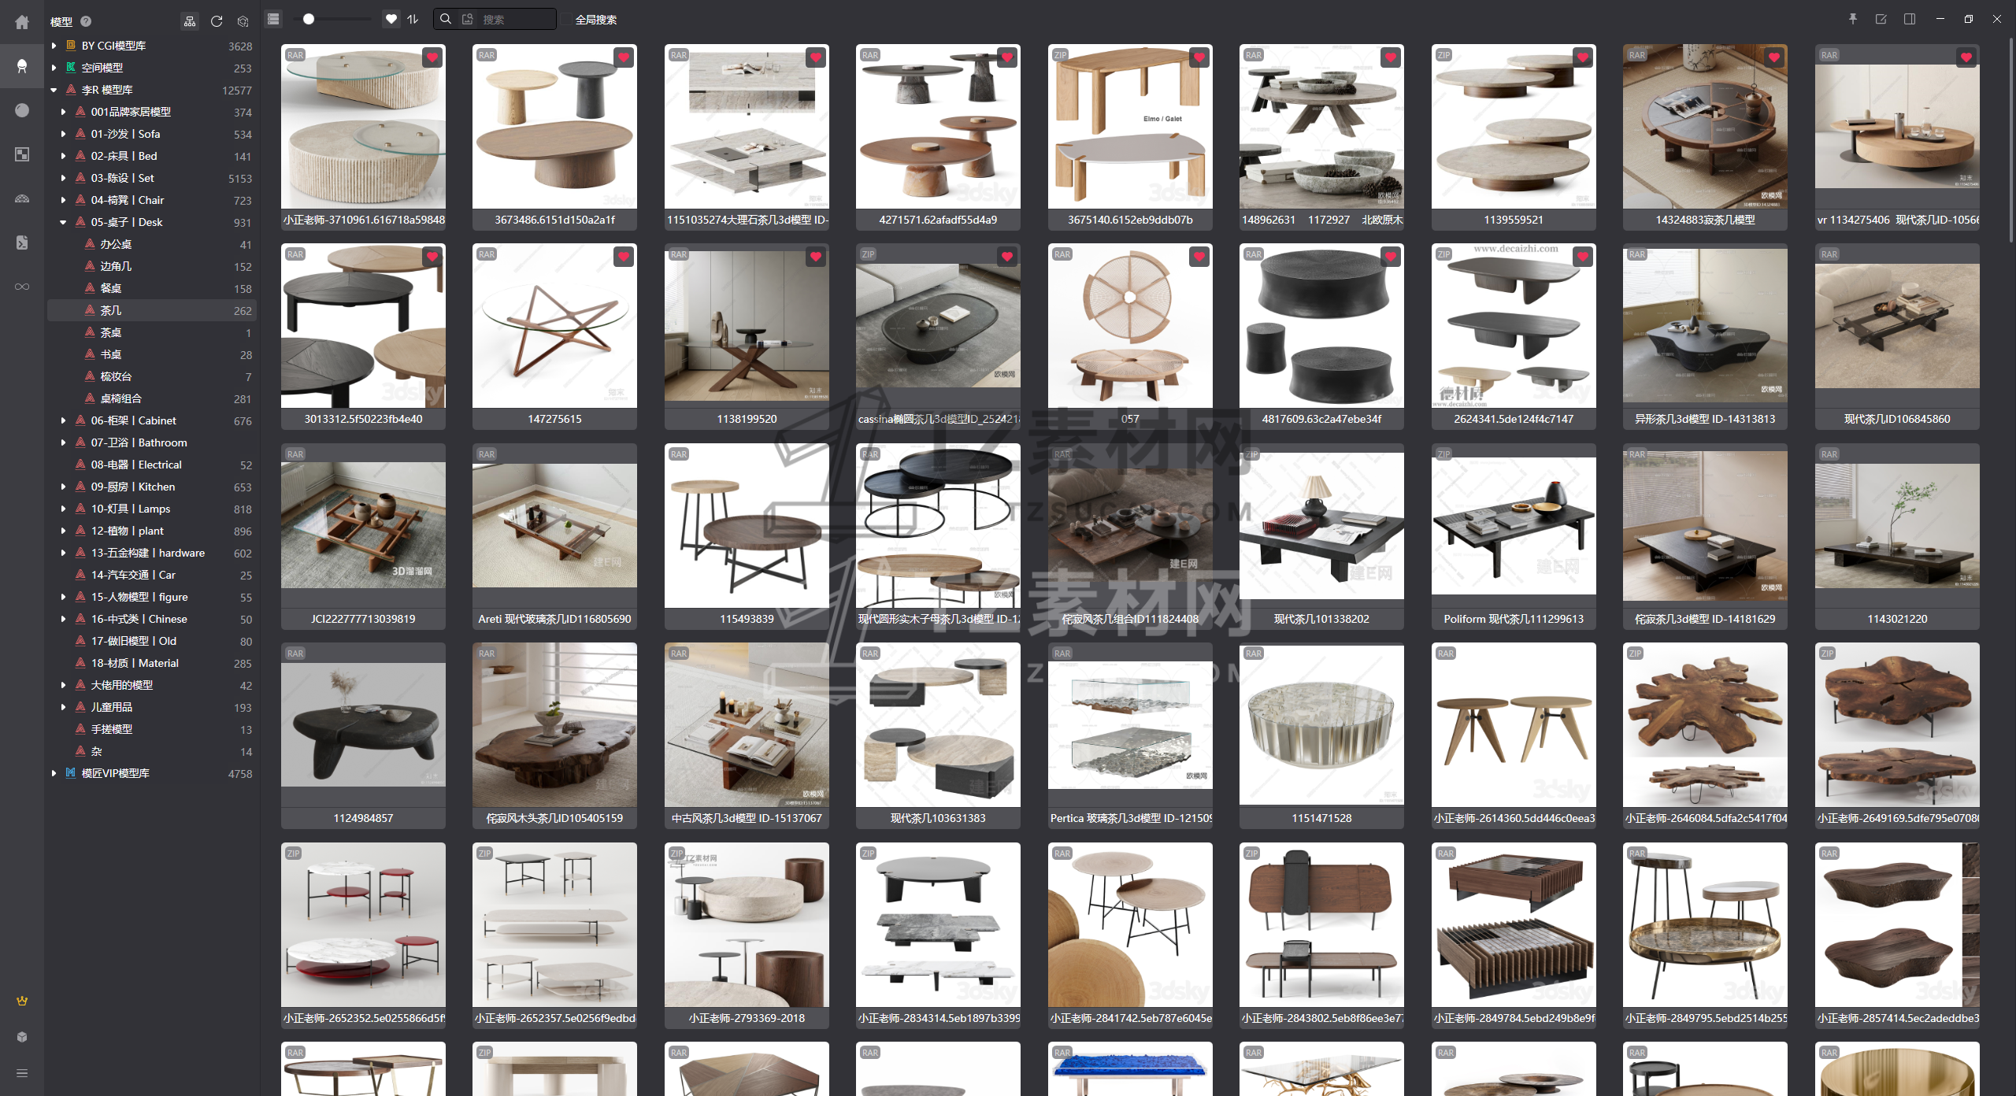
Task: Toggle the favorites heart filter
Action: [391, 19]
